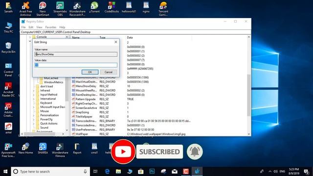Open the Wondershare Filmora desktop shortcut

point(60,150)
